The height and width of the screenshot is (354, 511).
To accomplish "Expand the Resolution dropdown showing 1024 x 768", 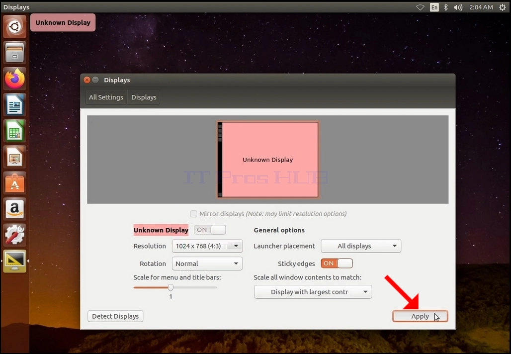I will click(x=207, y=246).
